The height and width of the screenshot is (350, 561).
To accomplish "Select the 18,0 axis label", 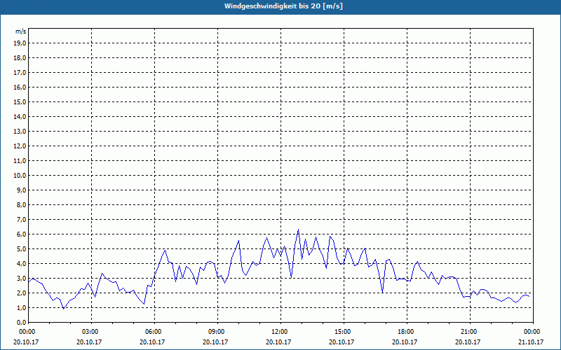I will (20, 58).
